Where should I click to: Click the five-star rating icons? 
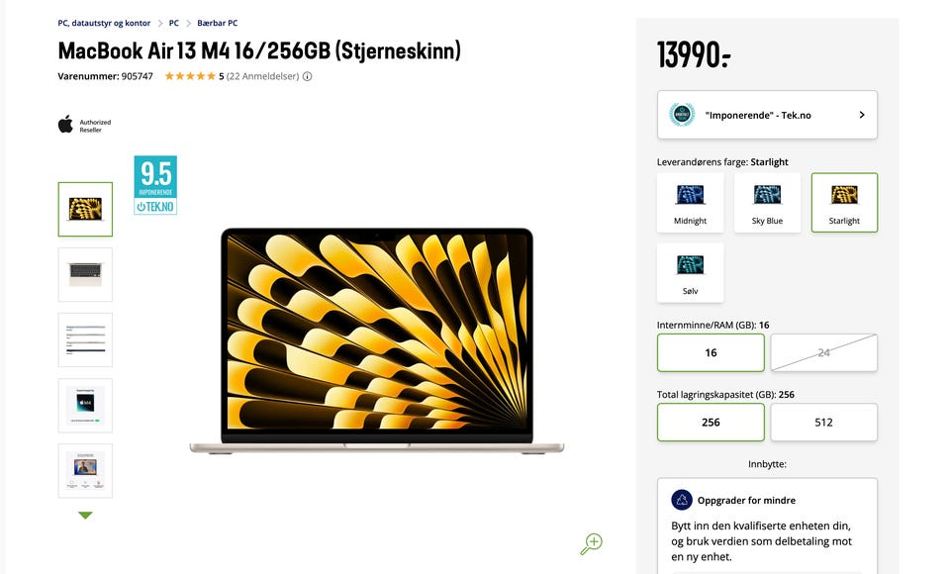[190, 76]
